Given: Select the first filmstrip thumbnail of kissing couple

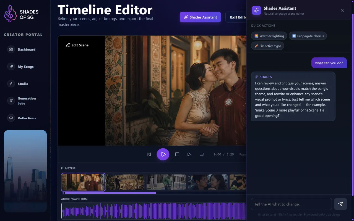Looking at the screenshot, I should (83, 182).
